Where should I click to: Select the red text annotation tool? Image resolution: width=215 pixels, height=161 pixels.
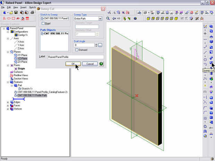pos(18,18)
